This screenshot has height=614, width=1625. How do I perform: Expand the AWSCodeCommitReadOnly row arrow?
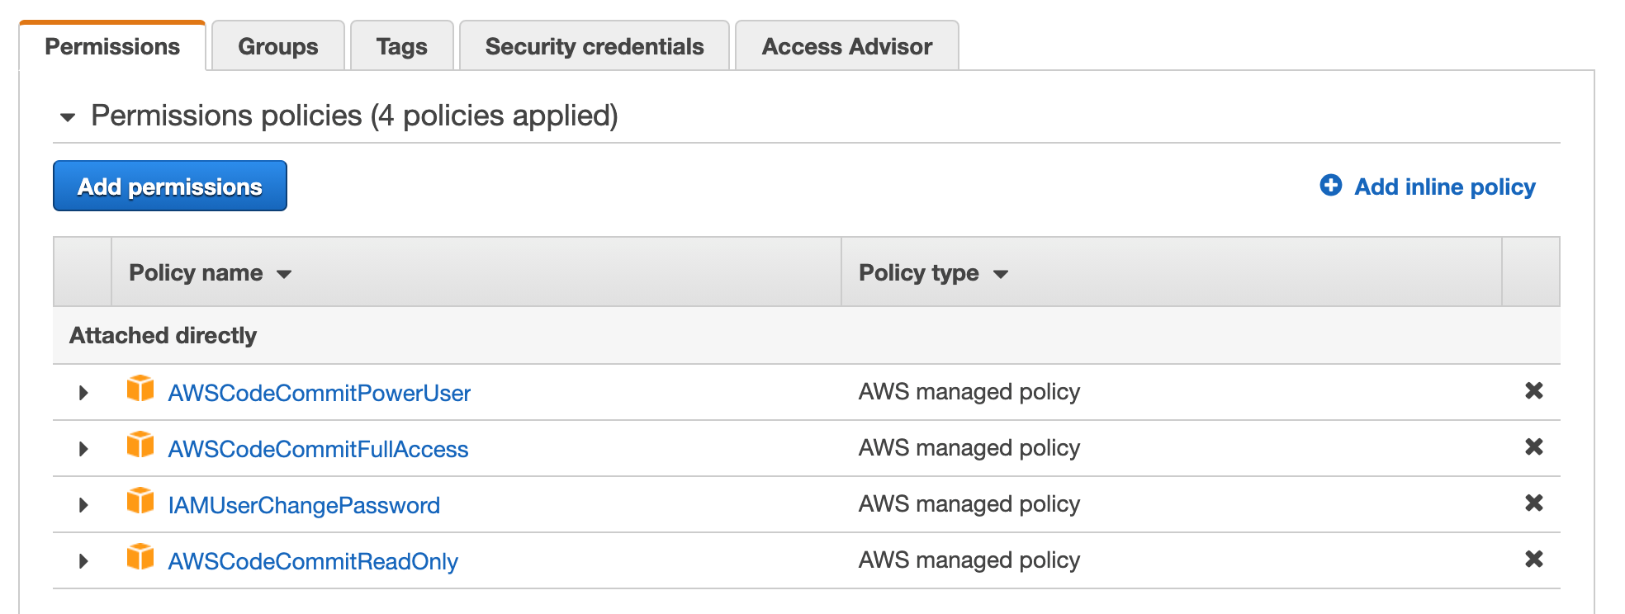83,561
